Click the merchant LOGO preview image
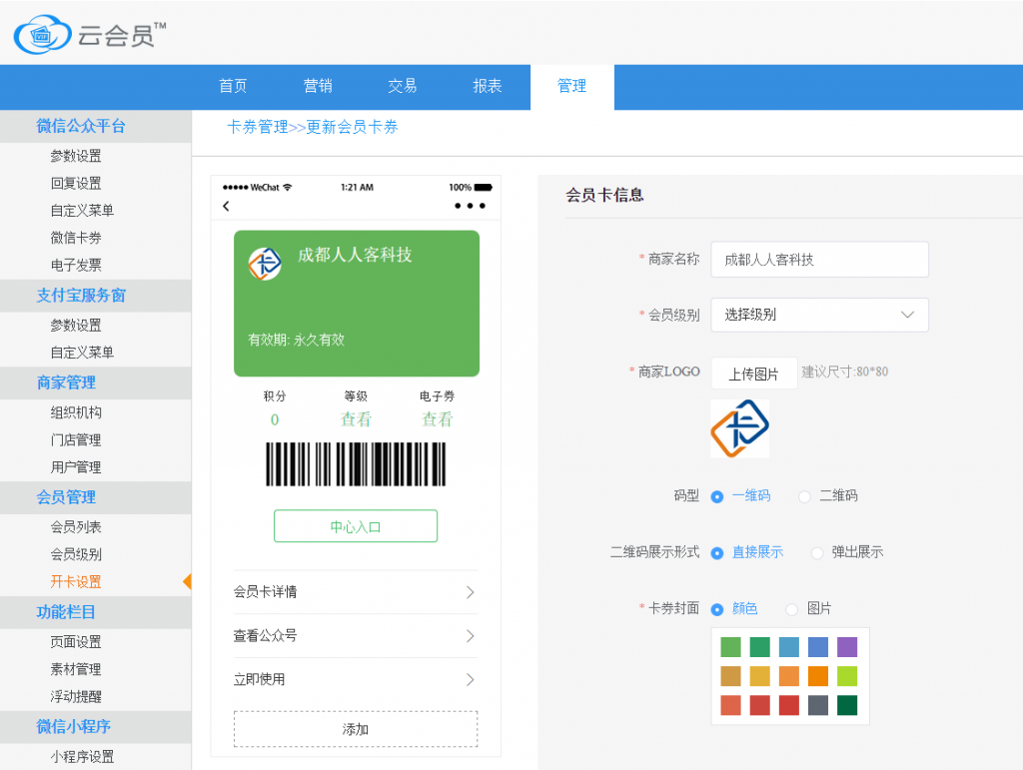 click(739, 428)
